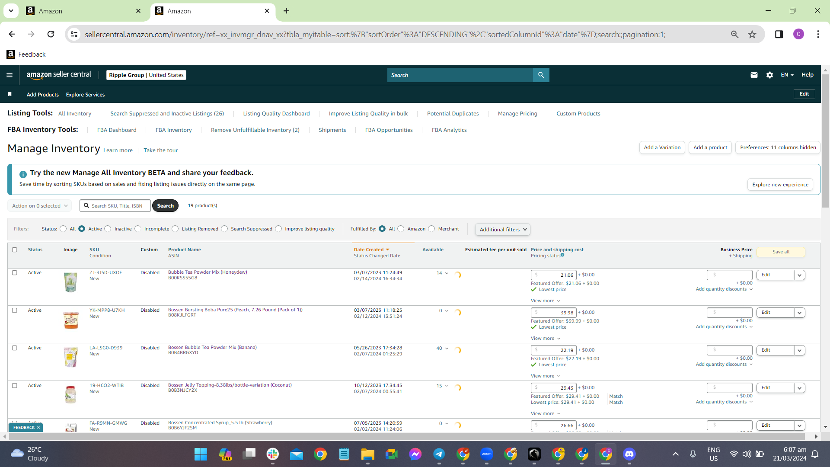Open the EN language dropdown
This screenshot has width=830, height=467.
[x=787, y=75]
